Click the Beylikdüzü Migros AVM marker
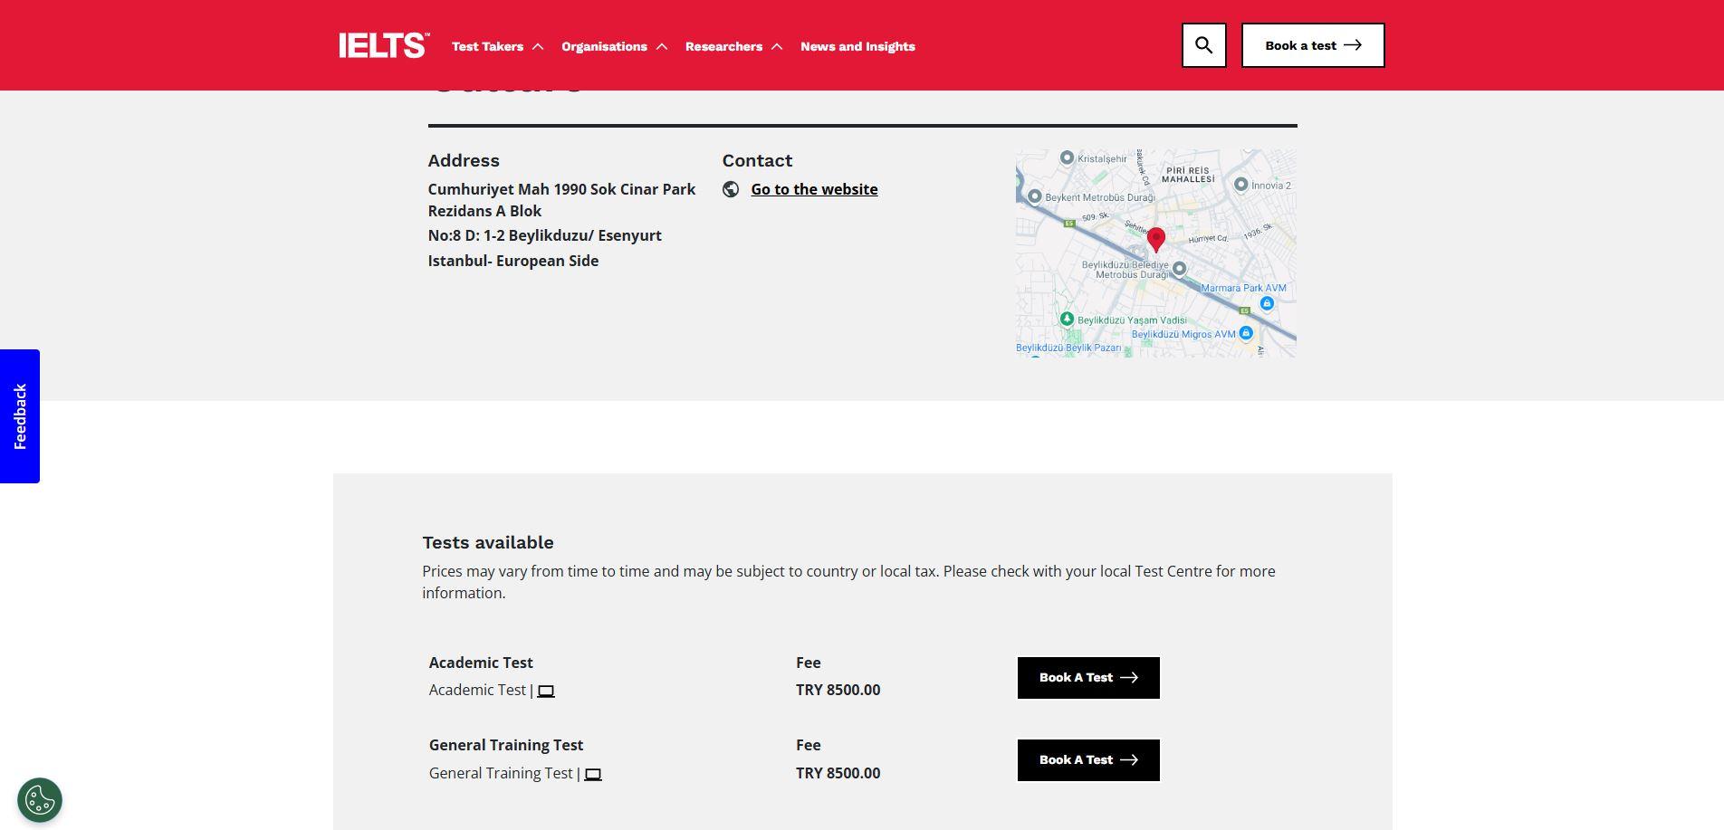 (x=1246, y=333)
